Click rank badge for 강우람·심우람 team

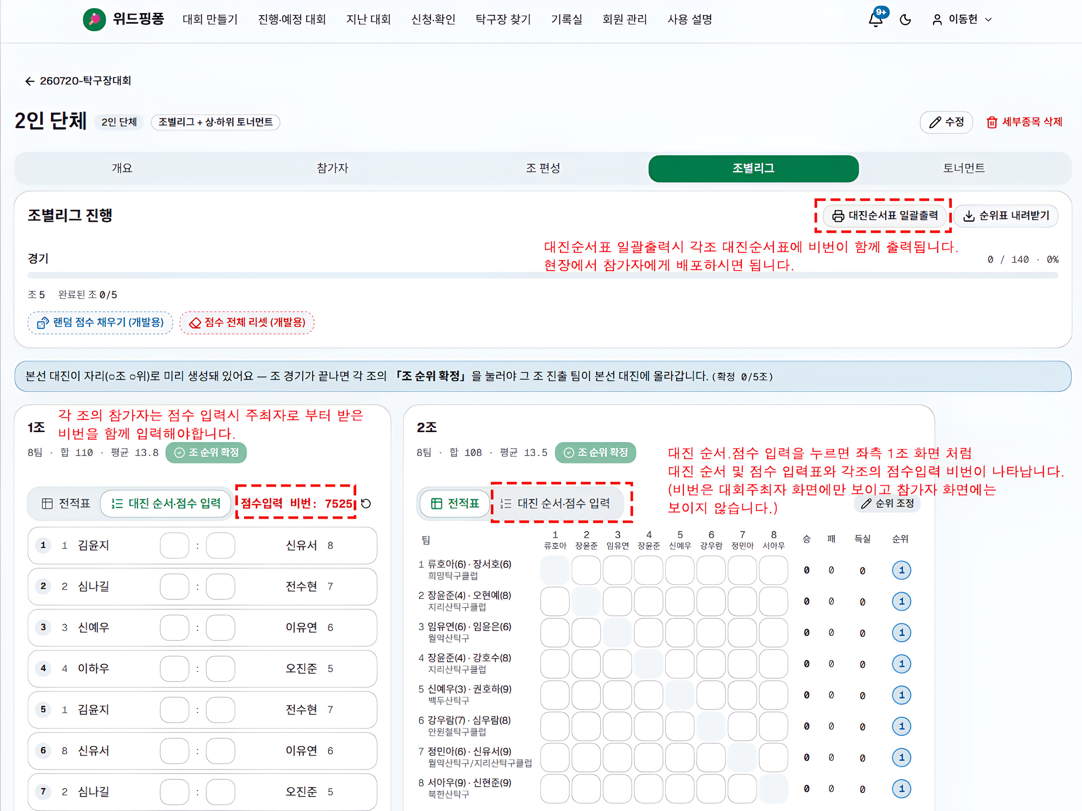(902, 726)
